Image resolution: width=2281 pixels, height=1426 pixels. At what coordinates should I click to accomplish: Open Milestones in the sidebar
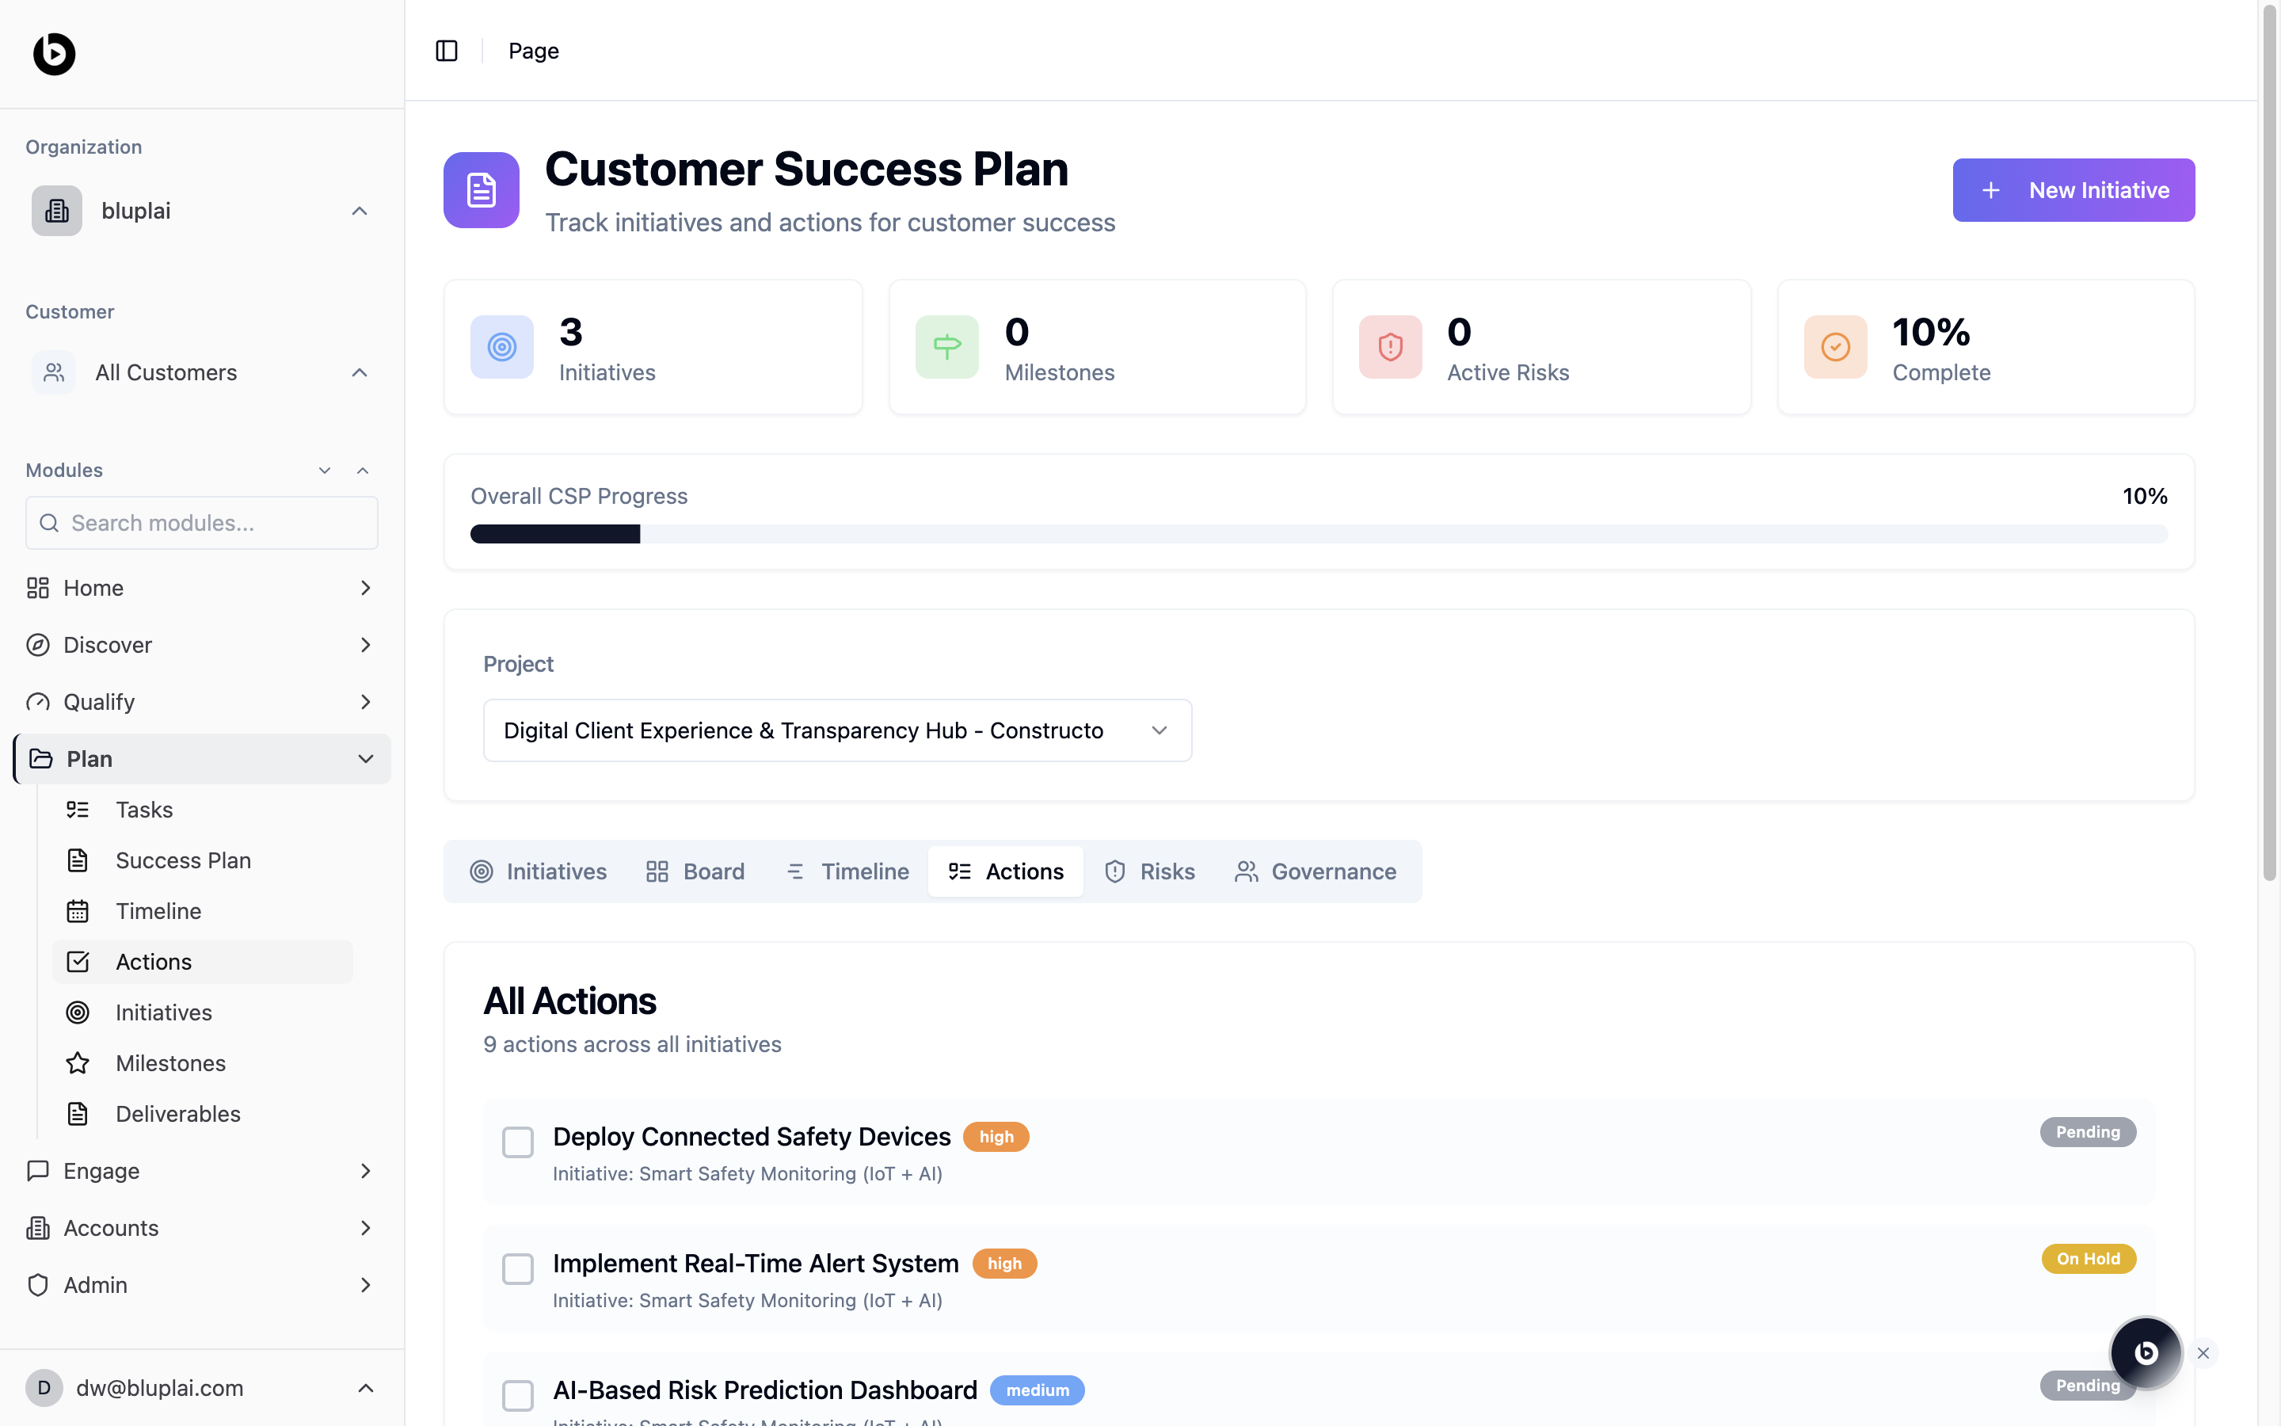(170, 1063)
